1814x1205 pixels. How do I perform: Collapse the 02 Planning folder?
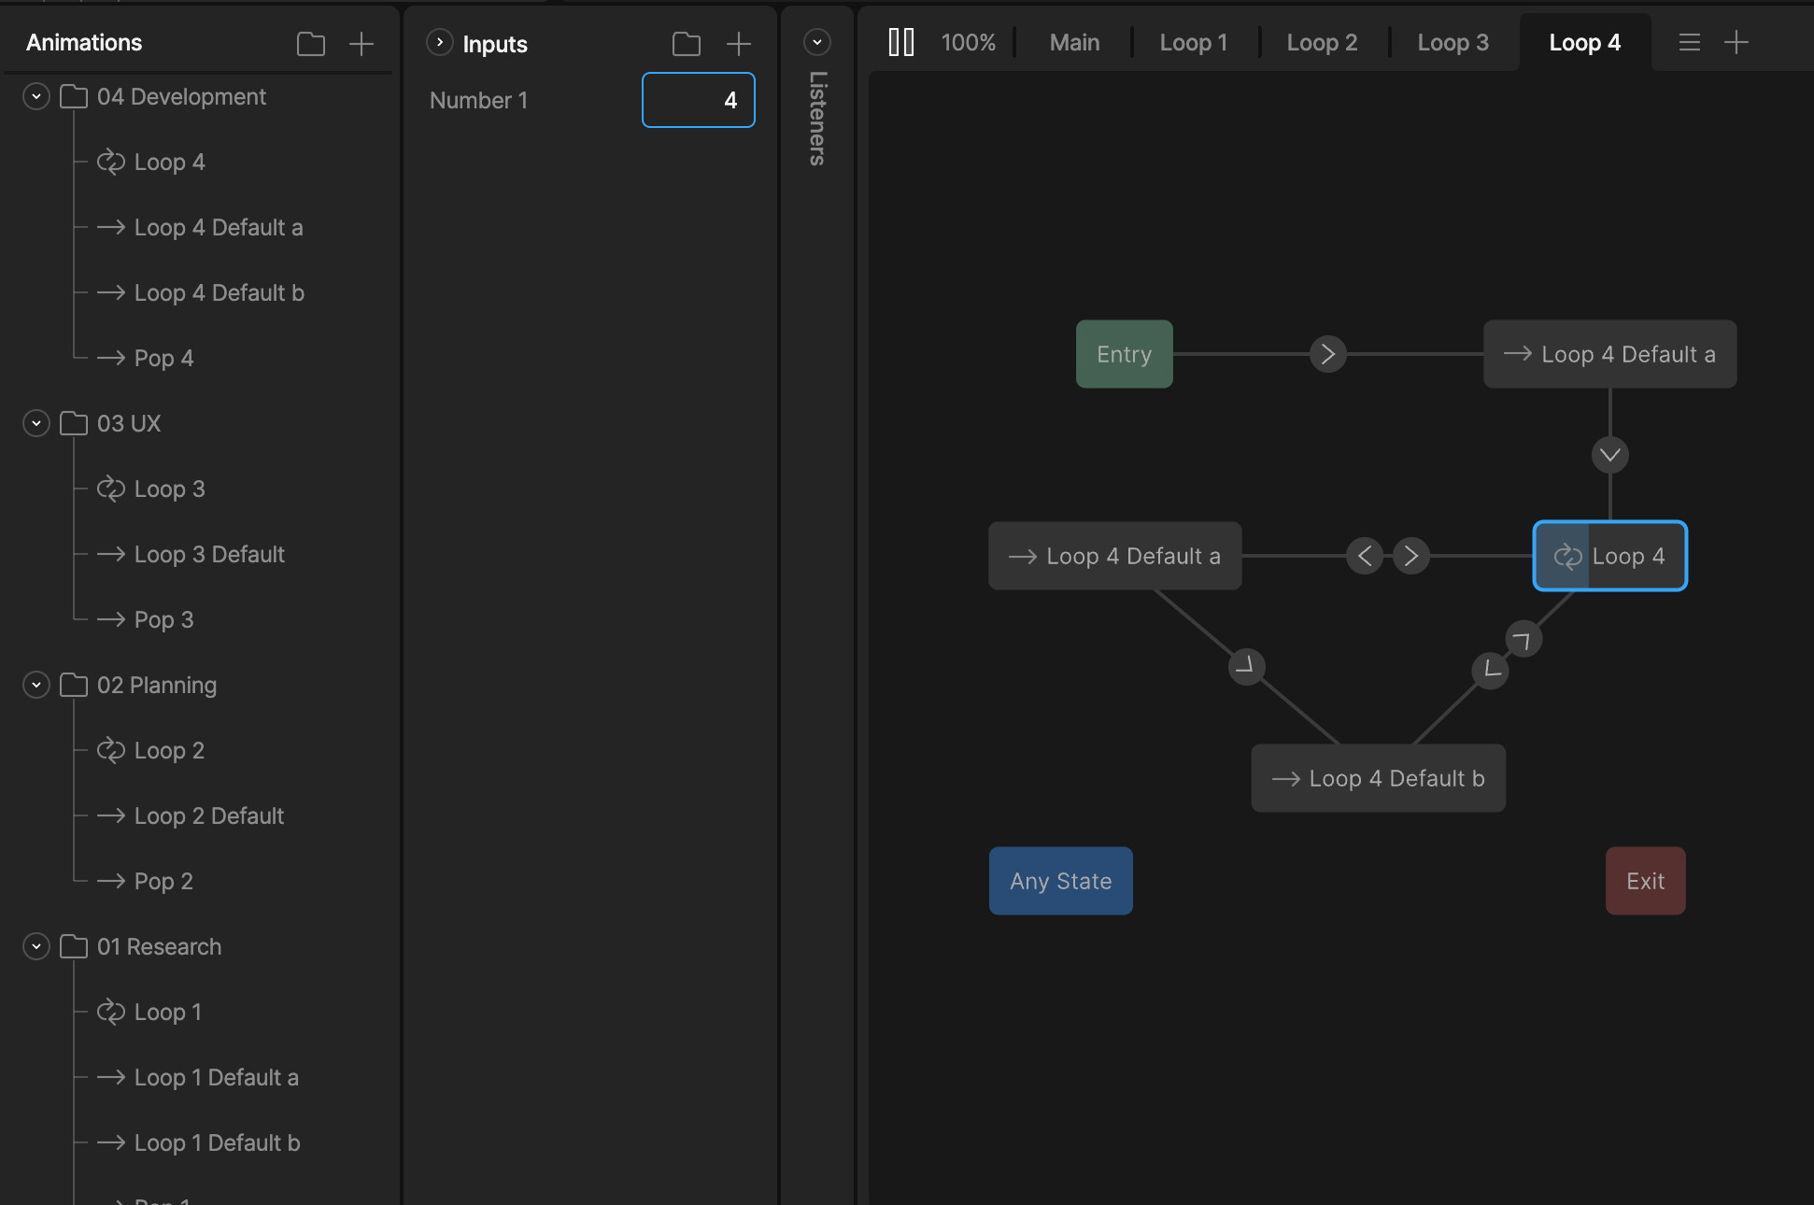coord(36,685)
